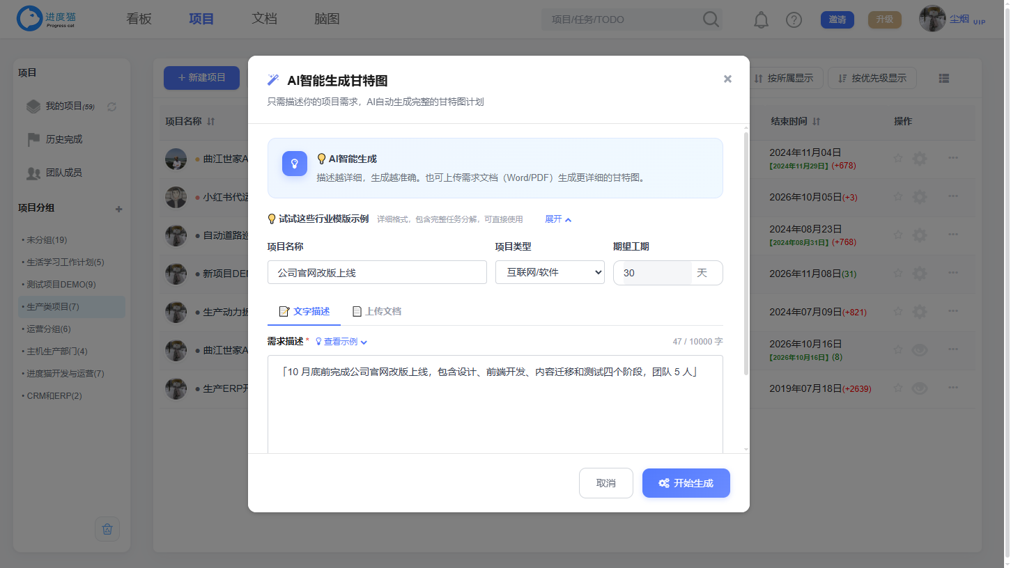Open 脑图 in the top navigation
The height and width of the screenshot is (568, 1011).
[x=327, y=19]
